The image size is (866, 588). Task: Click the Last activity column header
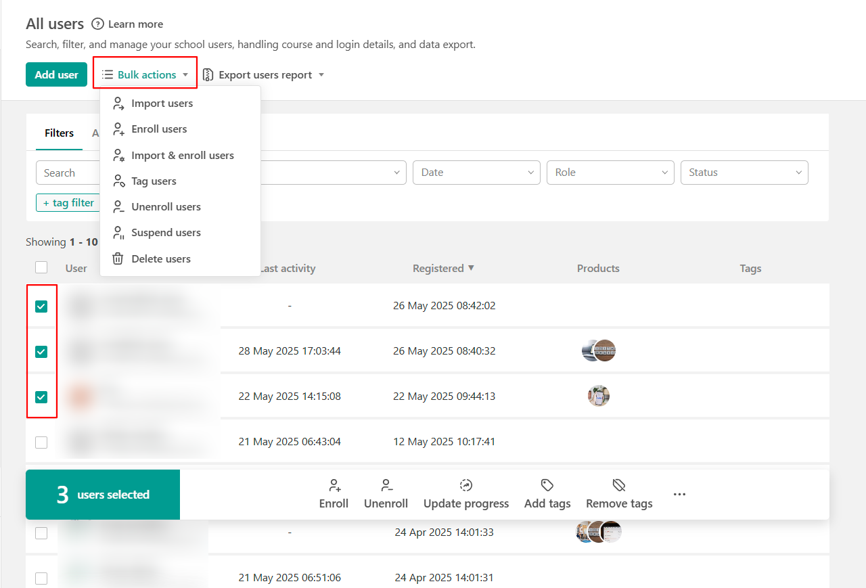(x=288, y=268)
